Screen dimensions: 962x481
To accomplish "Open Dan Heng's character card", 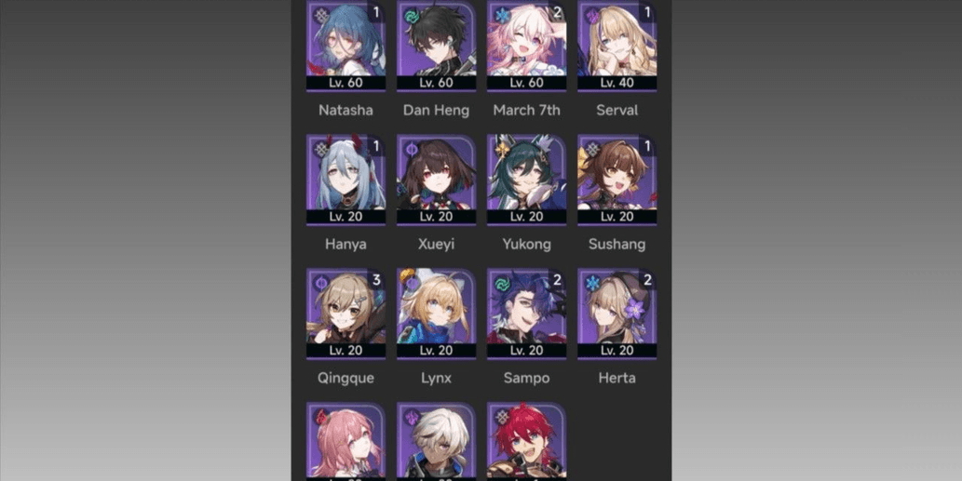I will click(x=436, y=46).
